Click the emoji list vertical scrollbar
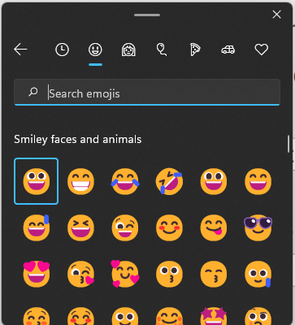Viewport: 295px width, 325px height. (x=288, y=144)
